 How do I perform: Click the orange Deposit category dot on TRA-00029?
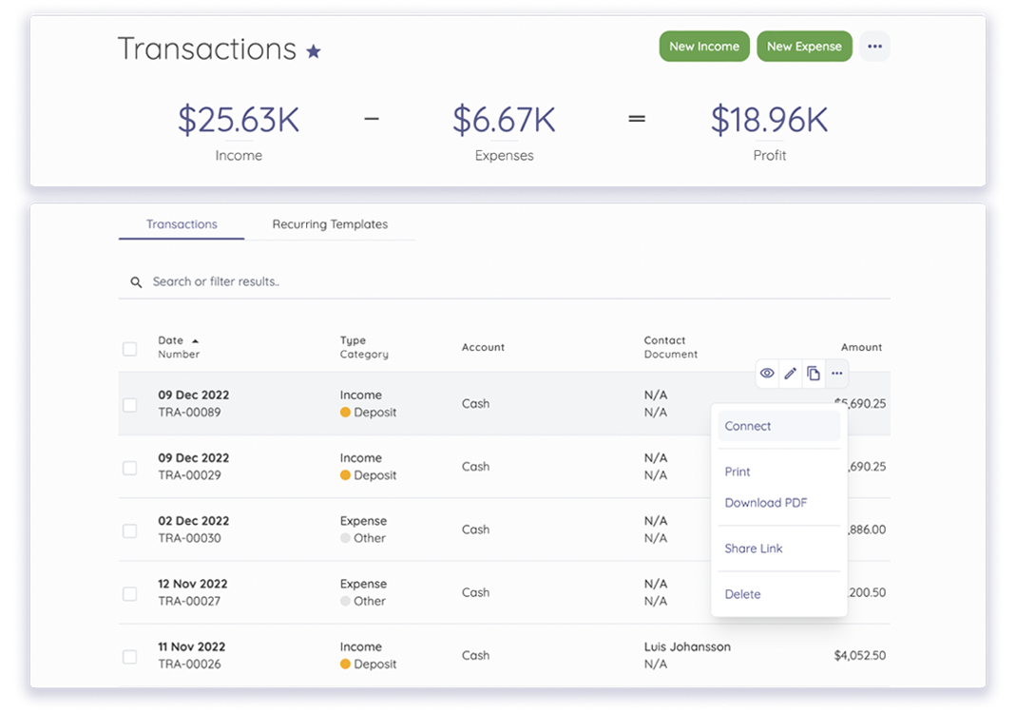pos(345,475)
